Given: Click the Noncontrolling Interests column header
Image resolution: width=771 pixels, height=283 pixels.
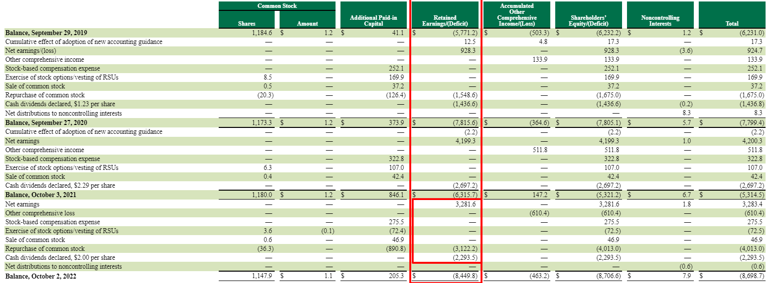Looking at the screenshot, I should pos(660,20).
